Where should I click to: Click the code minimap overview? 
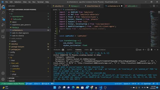pos(154,29)
